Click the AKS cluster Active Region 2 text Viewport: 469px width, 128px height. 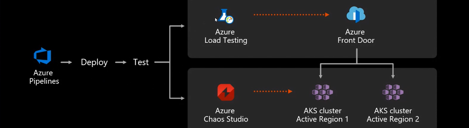(393, 115)
